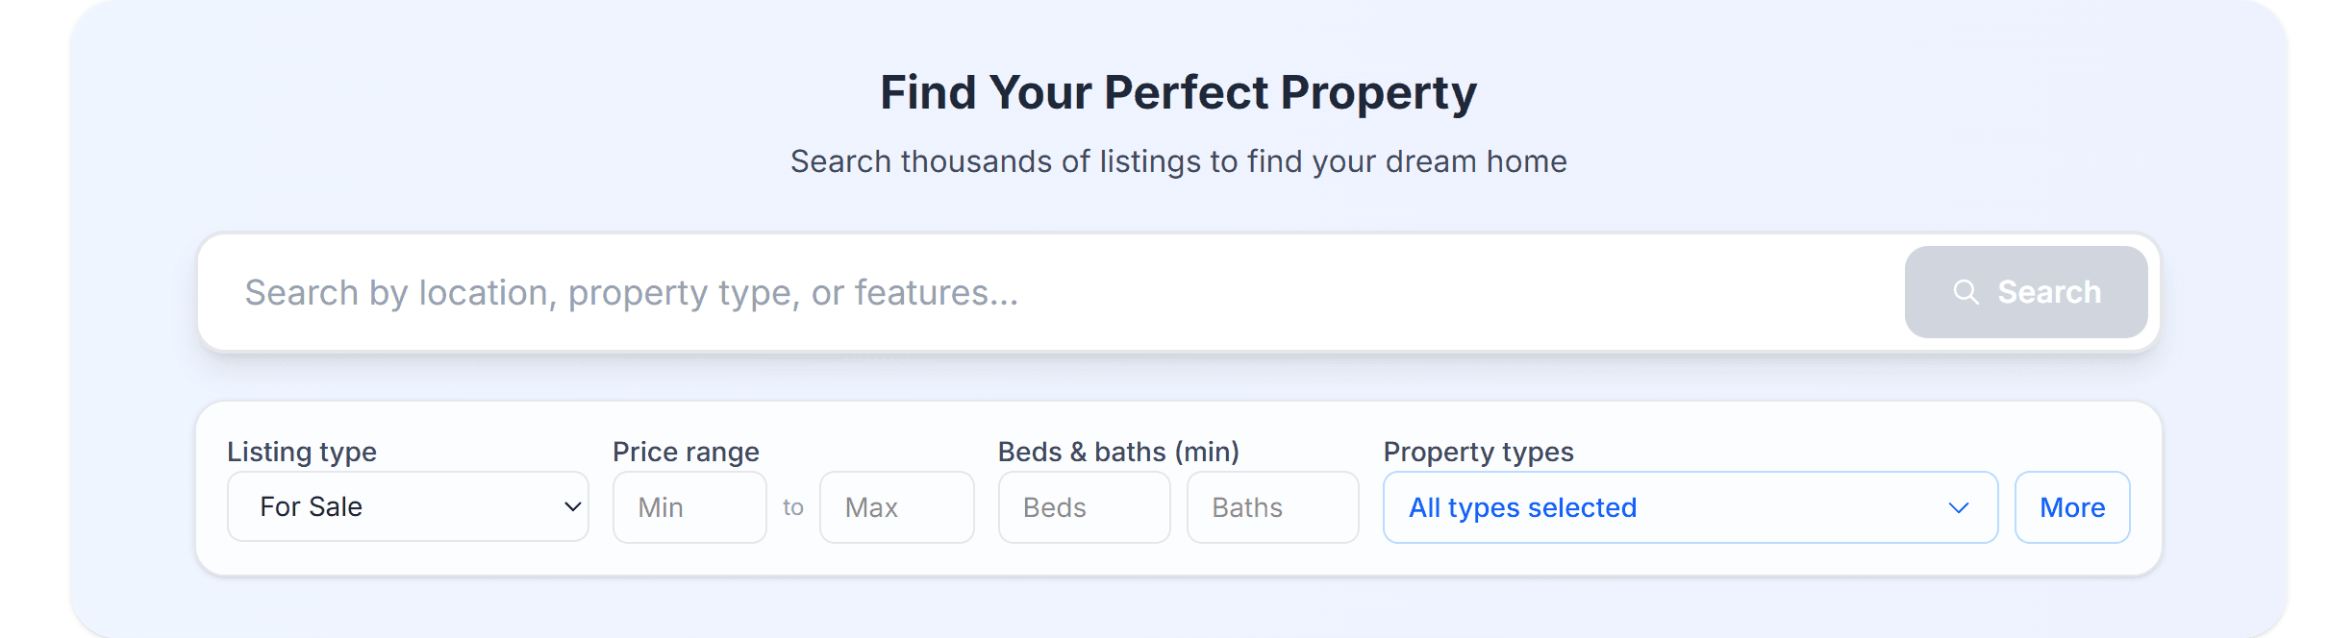
Task: Open the Listing type dropdown showing For Sale
Action: point(408,506)
